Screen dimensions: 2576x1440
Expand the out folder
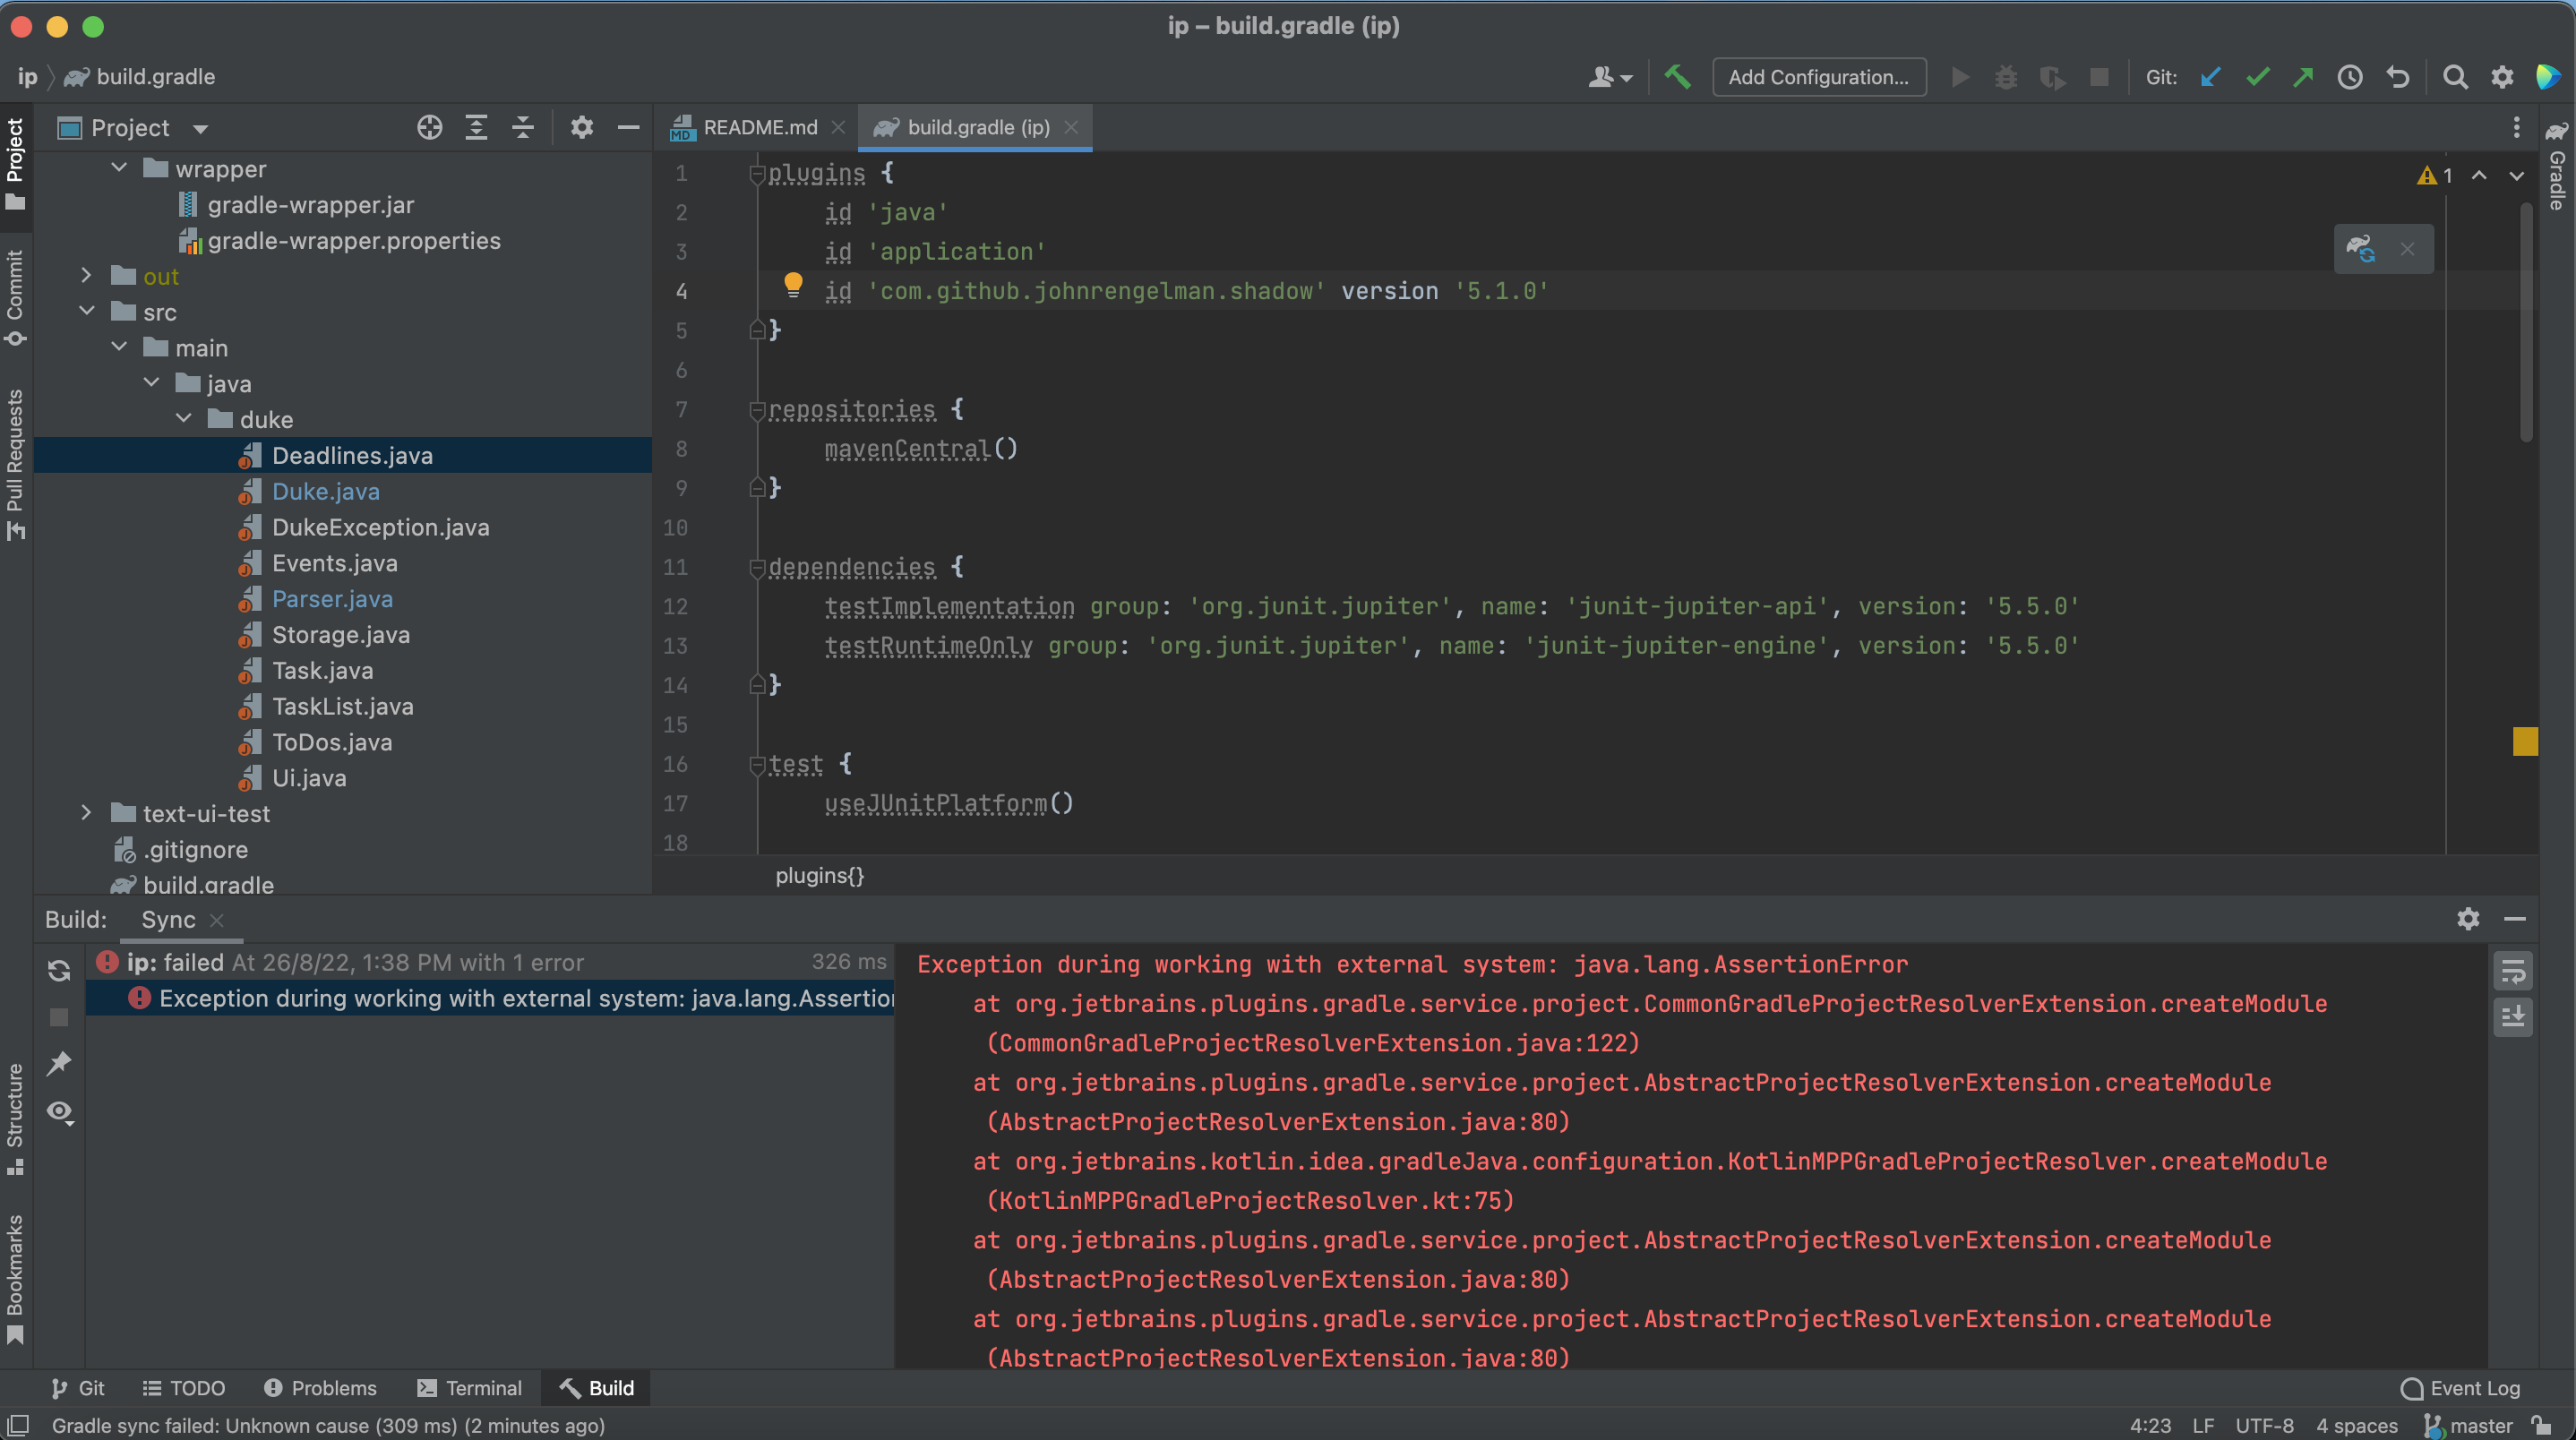click(x=87, y=275)
